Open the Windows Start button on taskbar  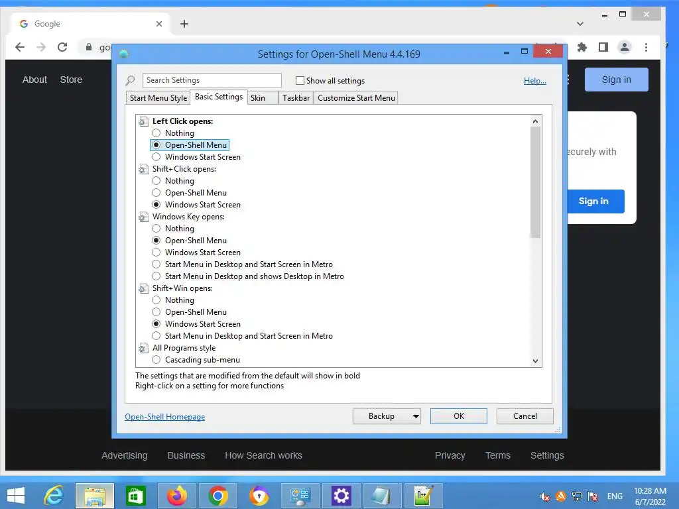click(17, 496)
